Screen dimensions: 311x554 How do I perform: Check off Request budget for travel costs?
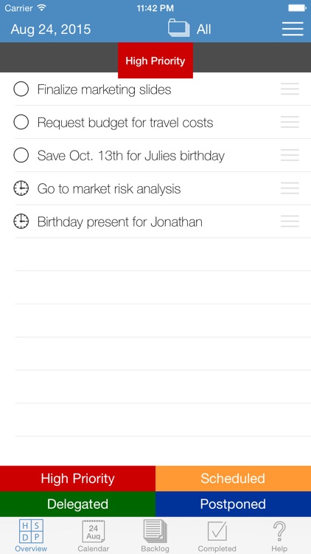click(21, 122)
